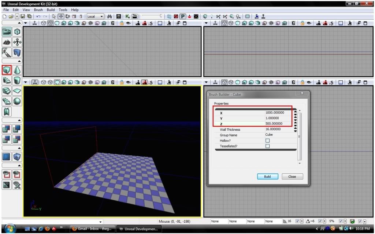Switch to Gmail Inbox taskbar window

[92, 229]
